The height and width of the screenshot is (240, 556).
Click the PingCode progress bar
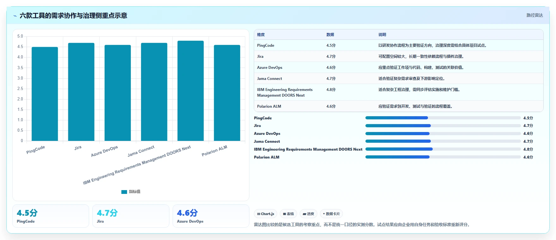point(443,118)
